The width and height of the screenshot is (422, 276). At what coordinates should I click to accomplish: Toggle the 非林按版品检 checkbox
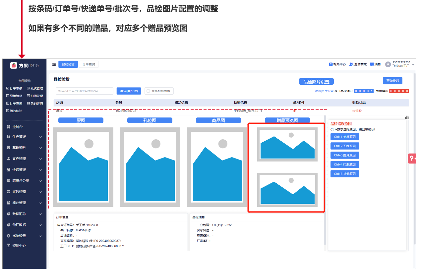coord(148,91)
